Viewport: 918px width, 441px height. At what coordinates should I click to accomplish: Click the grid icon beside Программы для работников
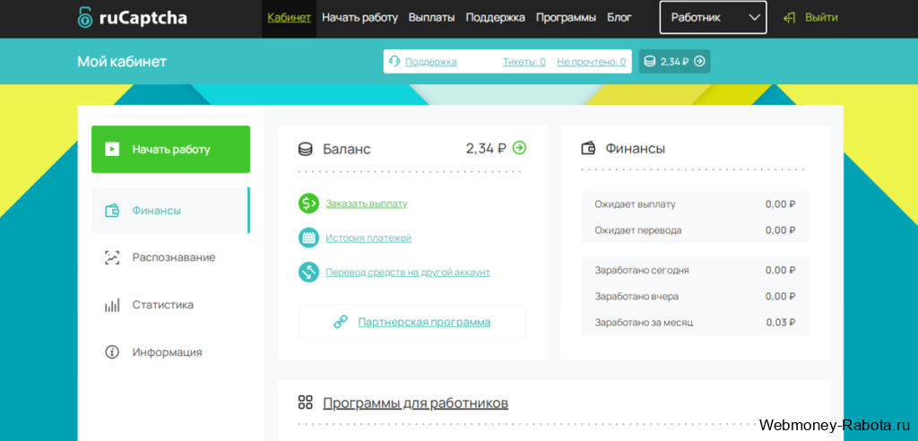pyautogui.click(x=305, y=402)
